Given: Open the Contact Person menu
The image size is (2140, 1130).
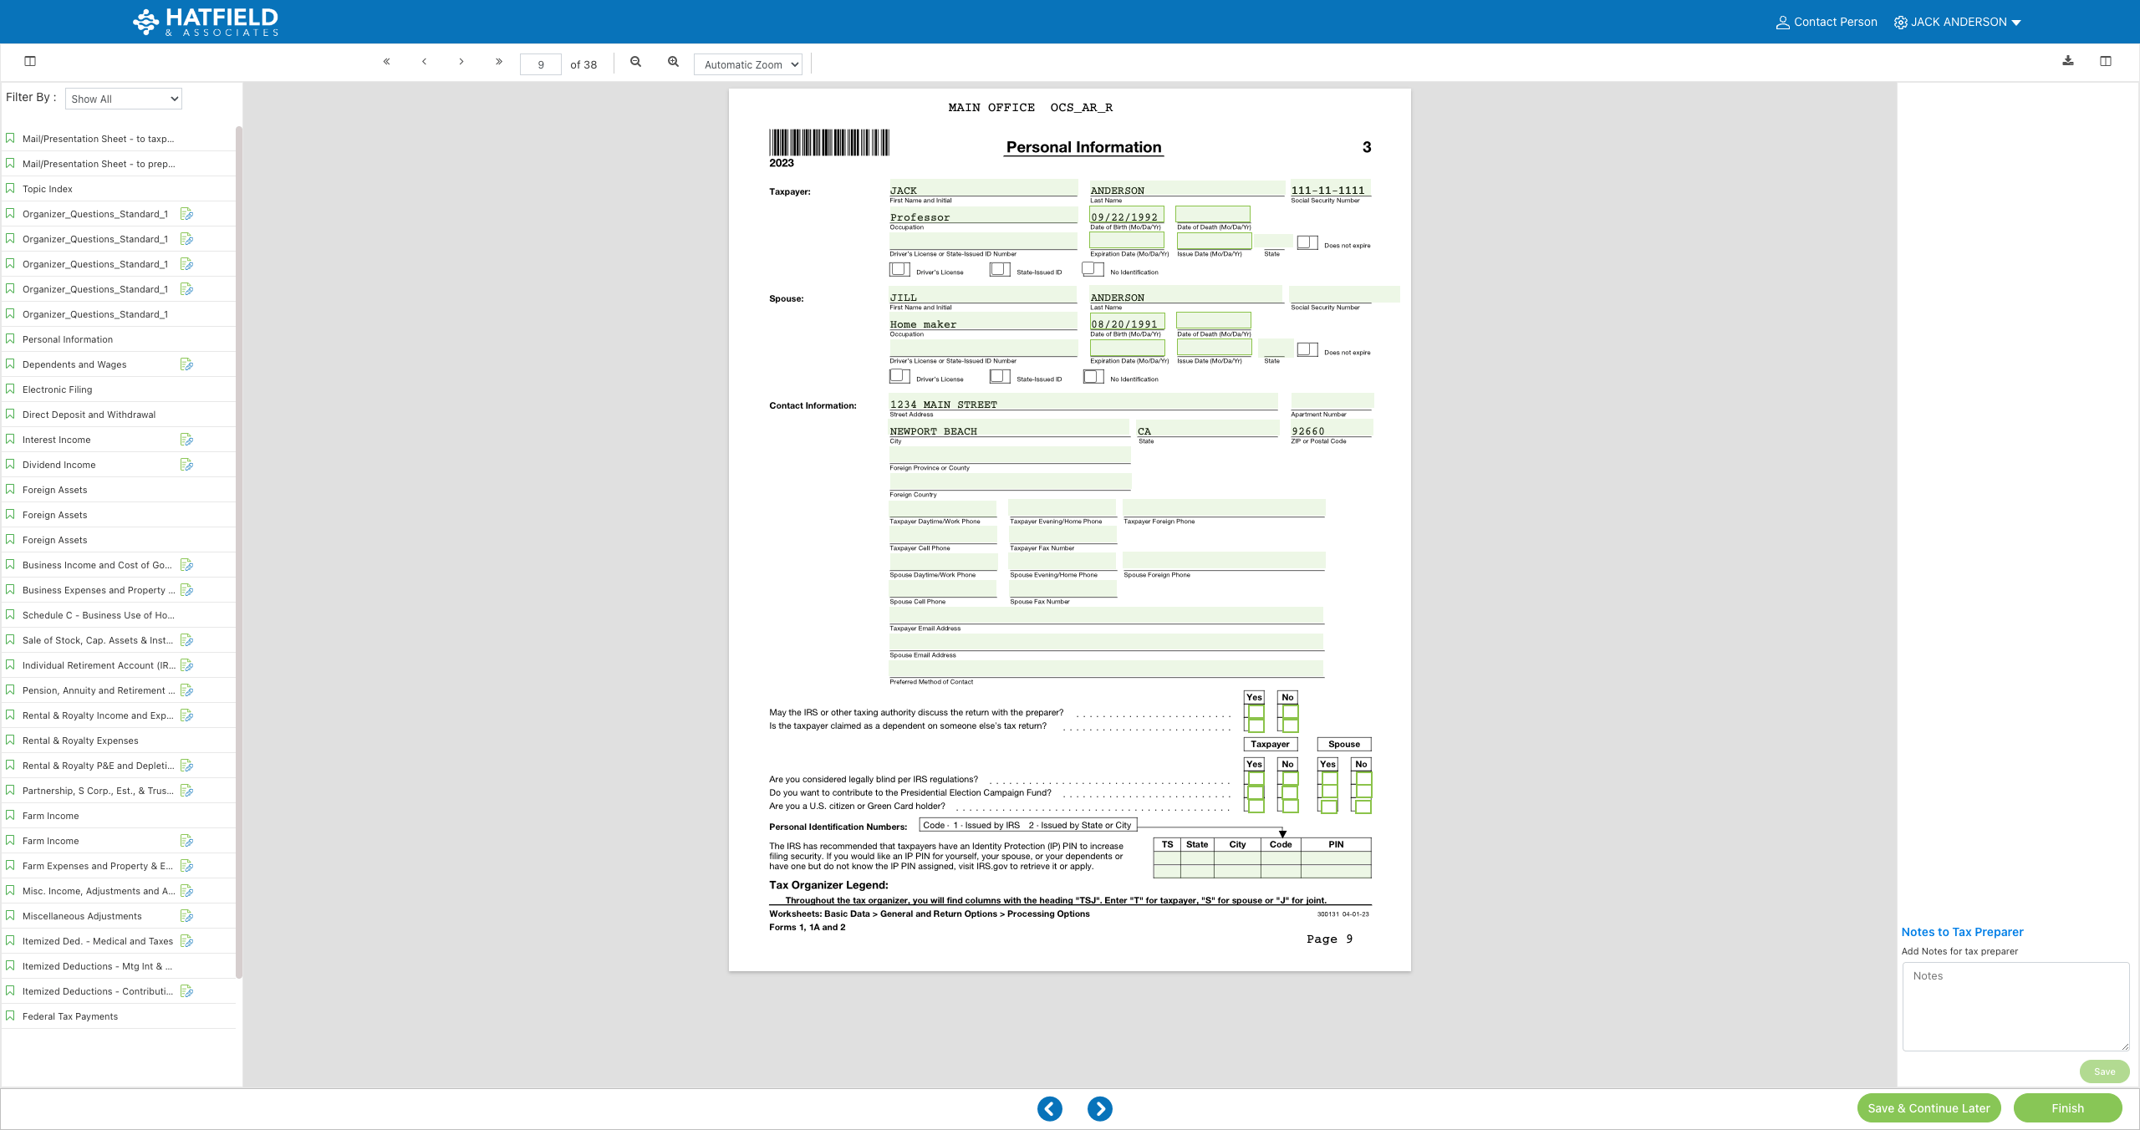Looking at the screenshot, I should 1826,22.
